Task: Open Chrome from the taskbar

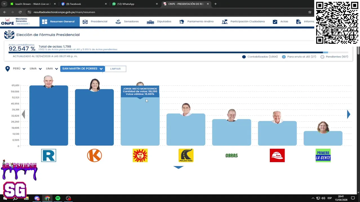Action: pos(47,198)
